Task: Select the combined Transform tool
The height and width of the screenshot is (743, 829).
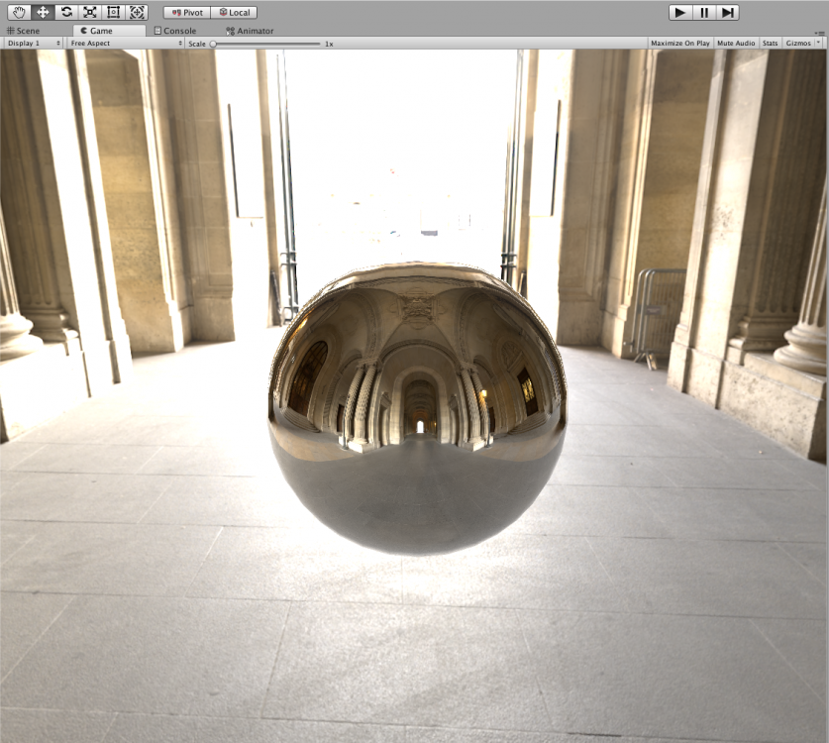Action: 137,12
